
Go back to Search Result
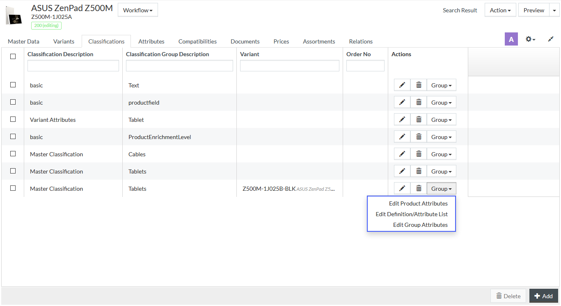[x=460, y=10]
